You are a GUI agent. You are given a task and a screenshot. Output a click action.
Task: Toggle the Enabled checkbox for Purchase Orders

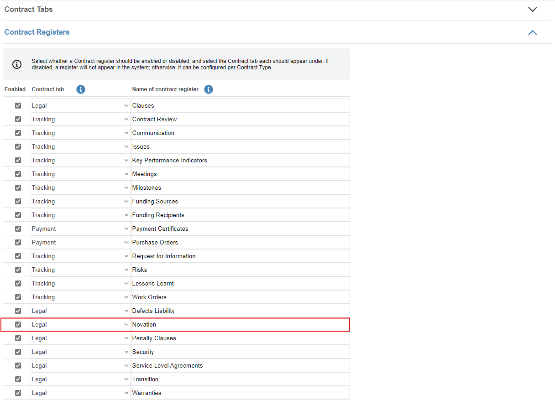18,242
